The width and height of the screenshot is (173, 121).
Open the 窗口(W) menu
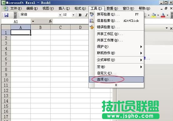[128, 8]
